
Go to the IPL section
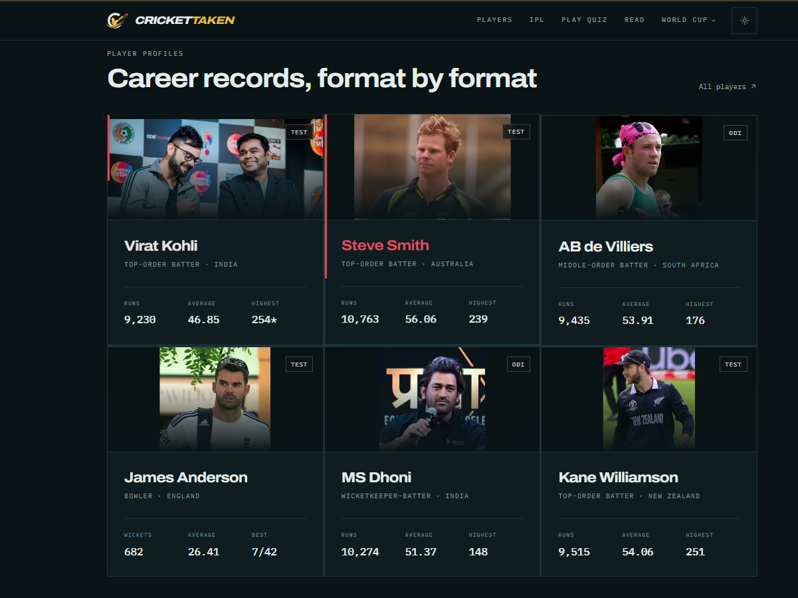537,20
